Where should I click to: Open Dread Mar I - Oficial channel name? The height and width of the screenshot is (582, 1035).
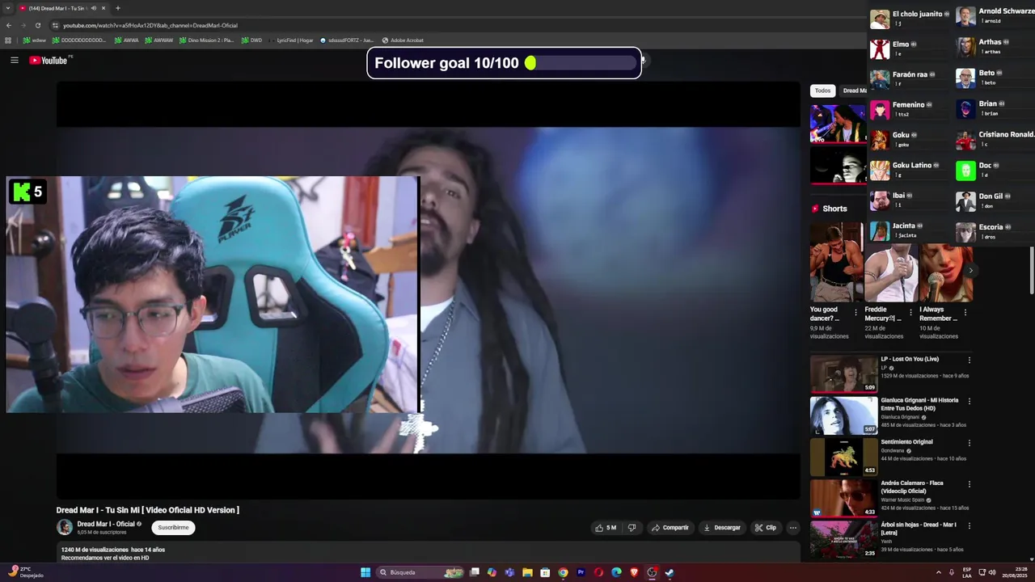pyautogui.click(x=106, y=524)
